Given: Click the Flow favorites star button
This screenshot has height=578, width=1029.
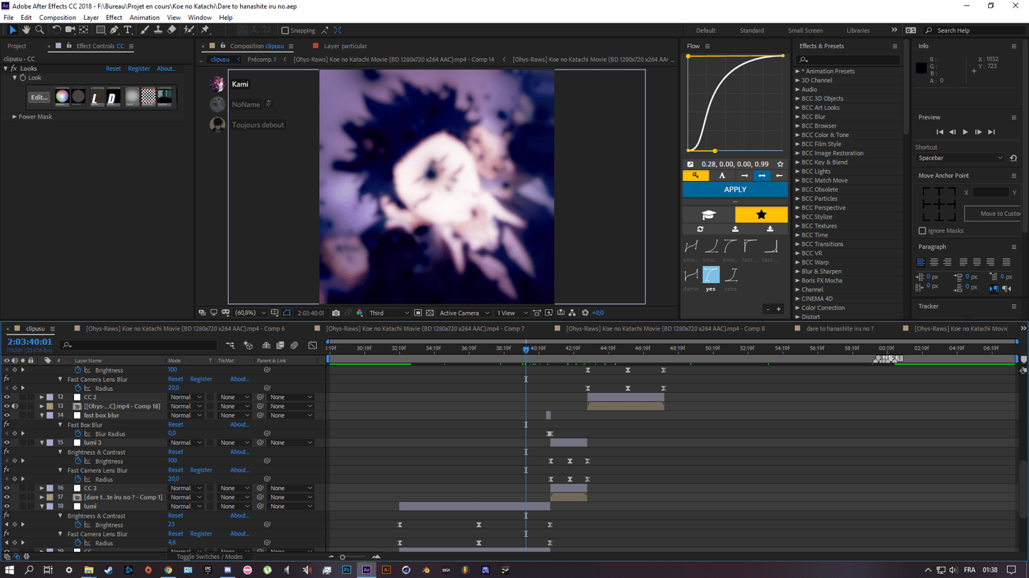Looking at the screenshot, I should coord(761,215).
